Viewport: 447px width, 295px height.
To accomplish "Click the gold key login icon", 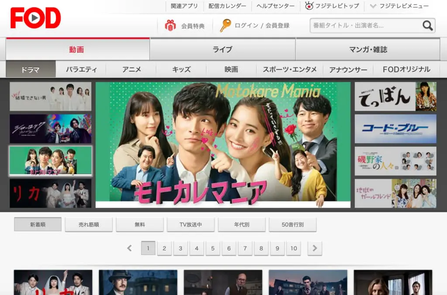I will 225,25.
